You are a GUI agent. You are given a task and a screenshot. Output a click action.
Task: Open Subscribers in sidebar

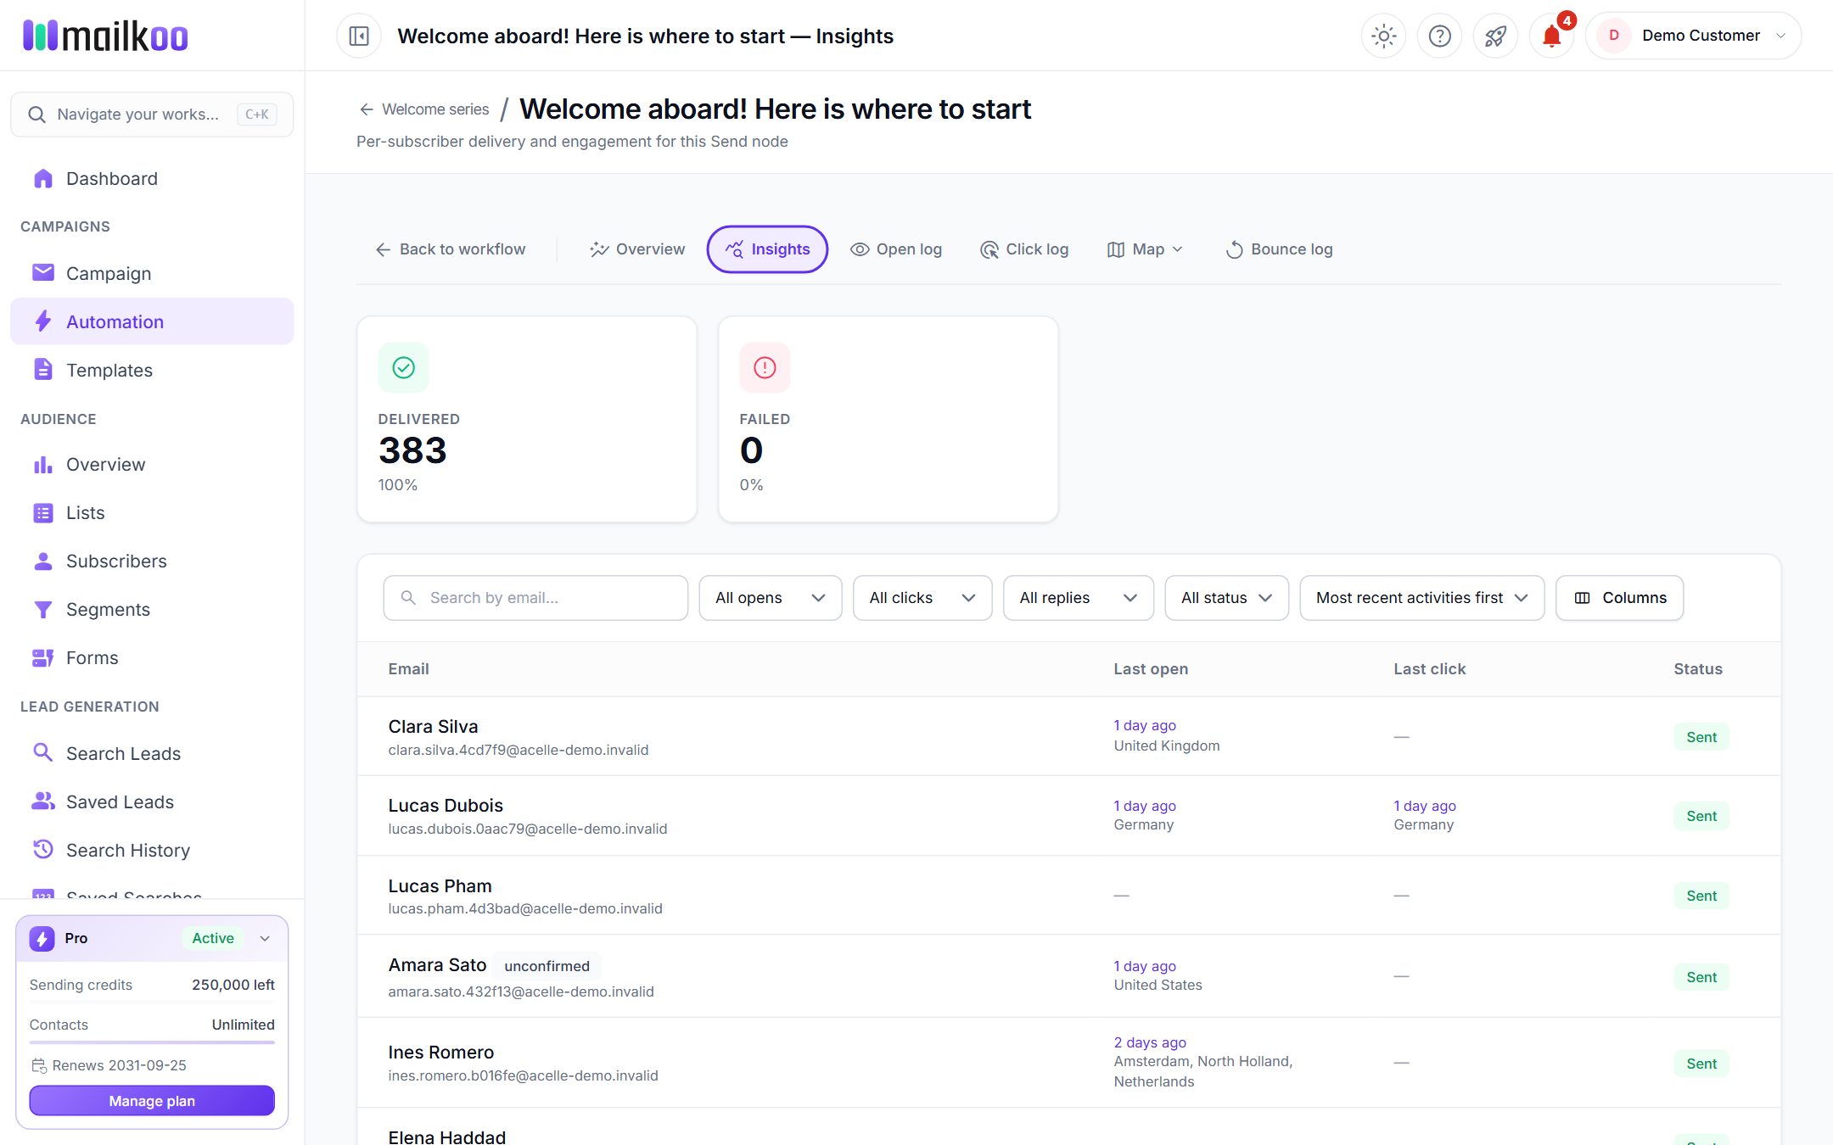pyautogui.click(x=152, y=561)
